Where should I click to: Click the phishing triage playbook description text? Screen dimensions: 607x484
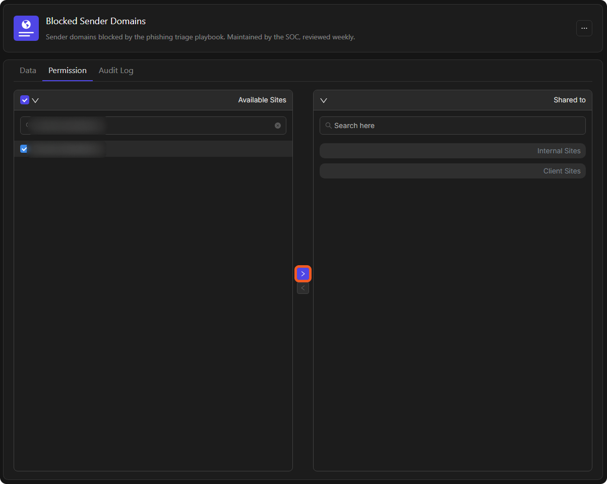(x=200, y=37)
